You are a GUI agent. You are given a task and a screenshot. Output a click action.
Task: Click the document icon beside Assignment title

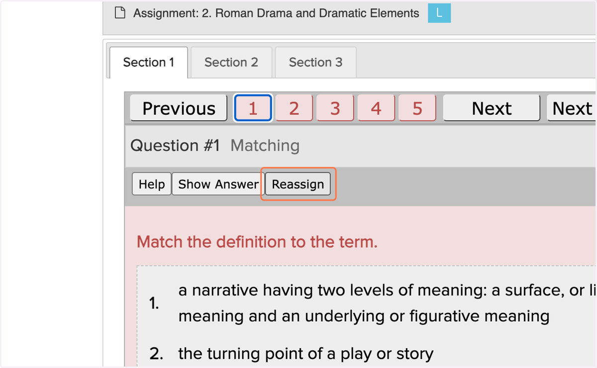pyautogui.click(x=119, y=13)
